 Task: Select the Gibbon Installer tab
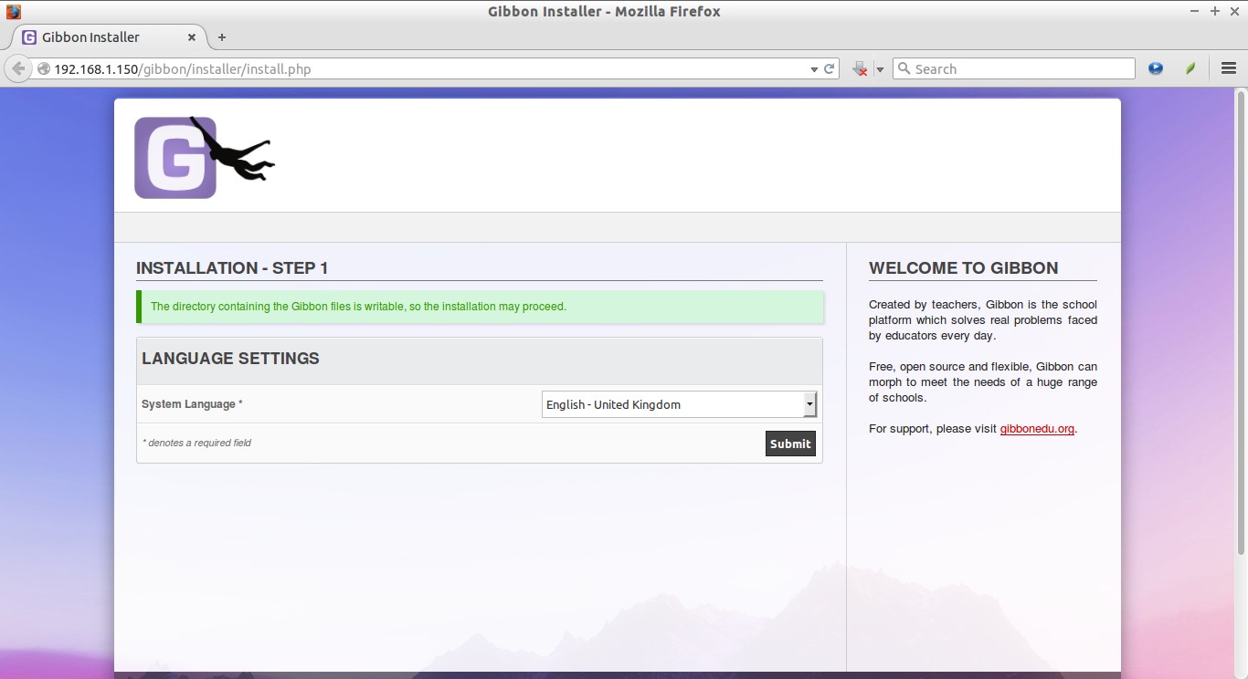tap(109, 37)
